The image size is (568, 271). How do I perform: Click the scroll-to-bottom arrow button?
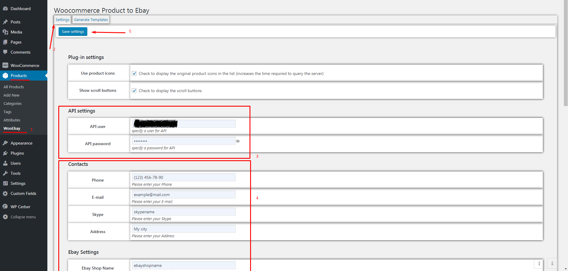pyautogui.click(x=552, y=264)
